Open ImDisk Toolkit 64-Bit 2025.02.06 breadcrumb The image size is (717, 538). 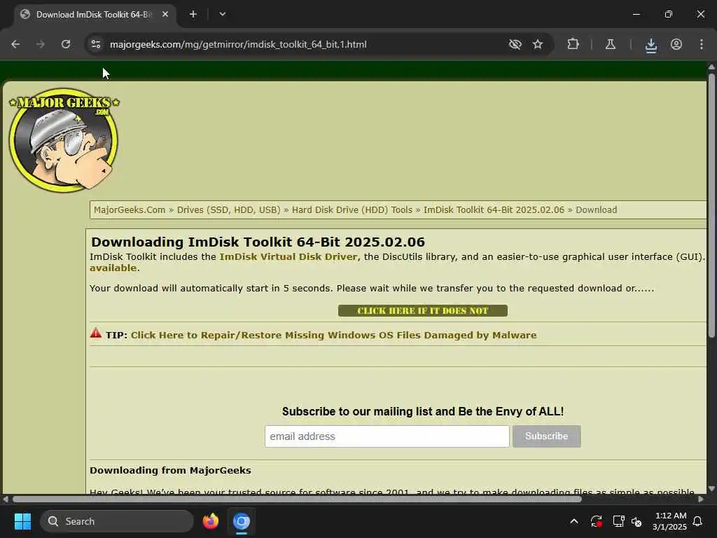pos(494,210)
